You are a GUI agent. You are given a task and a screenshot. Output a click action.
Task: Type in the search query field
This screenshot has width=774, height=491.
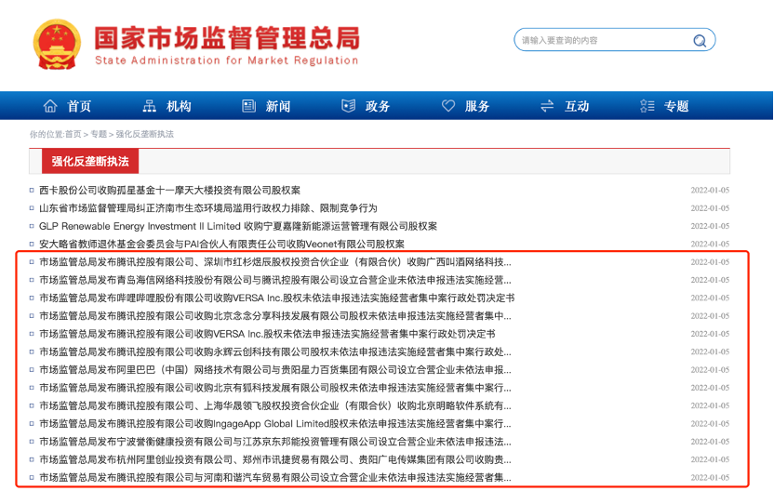point(600,41)
